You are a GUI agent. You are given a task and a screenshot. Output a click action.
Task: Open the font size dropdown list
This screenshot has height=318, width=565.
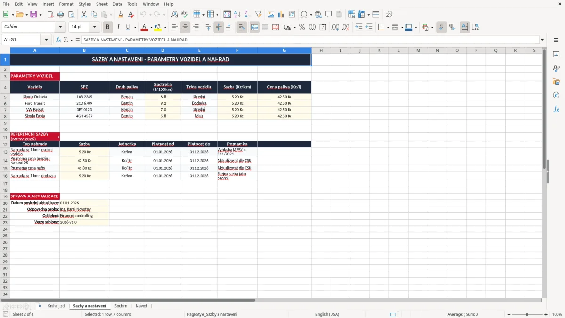95,27
